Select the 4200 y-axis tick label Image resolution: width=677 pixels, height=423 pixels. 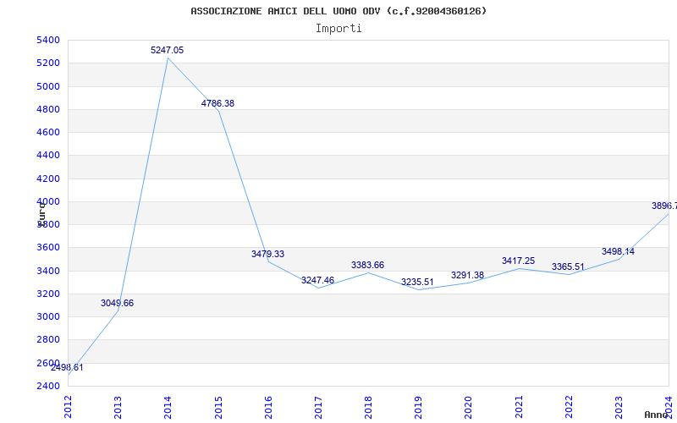(x=48, y=179)
